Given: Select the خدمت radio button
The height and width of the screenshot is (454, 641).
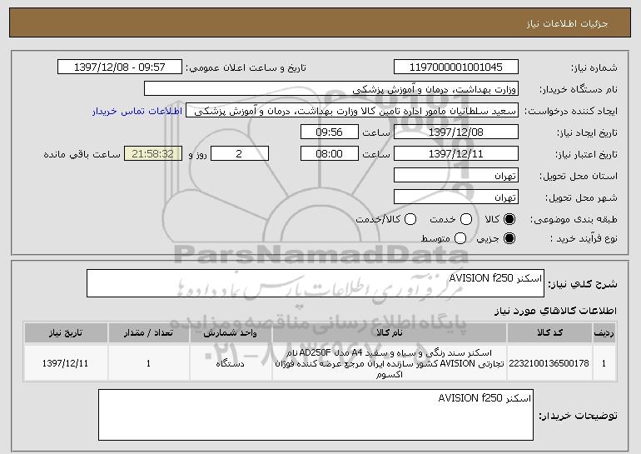Looking at the screenshot, I should coord(466,219).
